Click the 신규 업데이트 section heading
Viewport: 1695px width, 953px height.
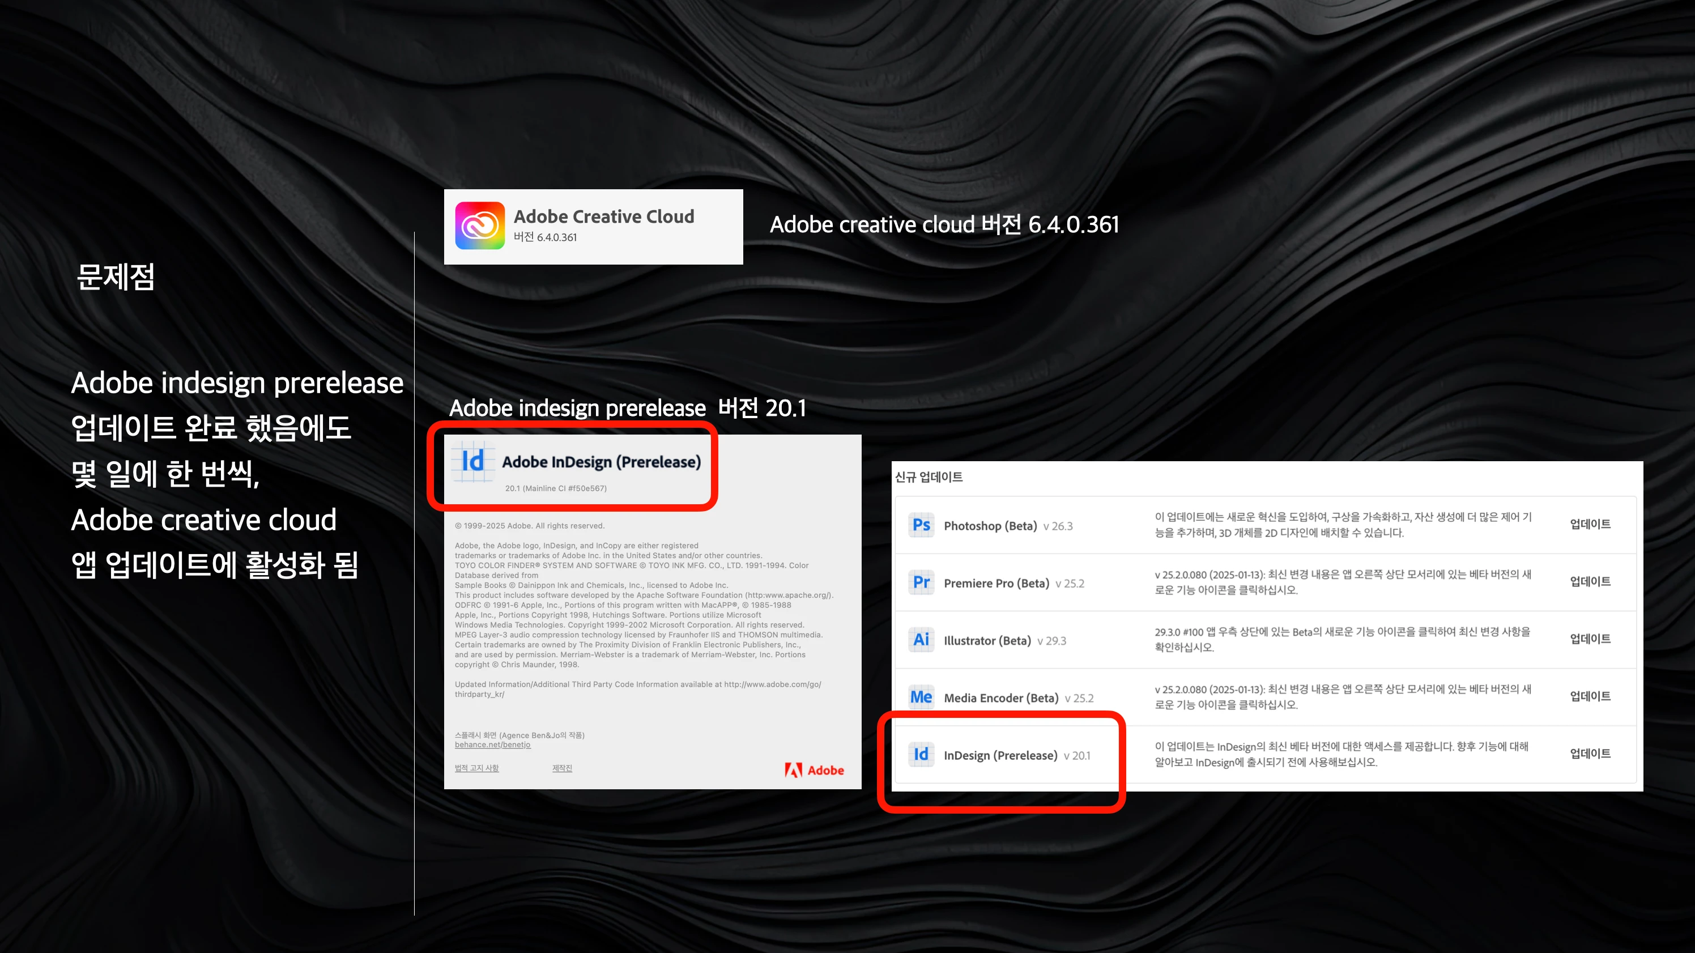929,477
